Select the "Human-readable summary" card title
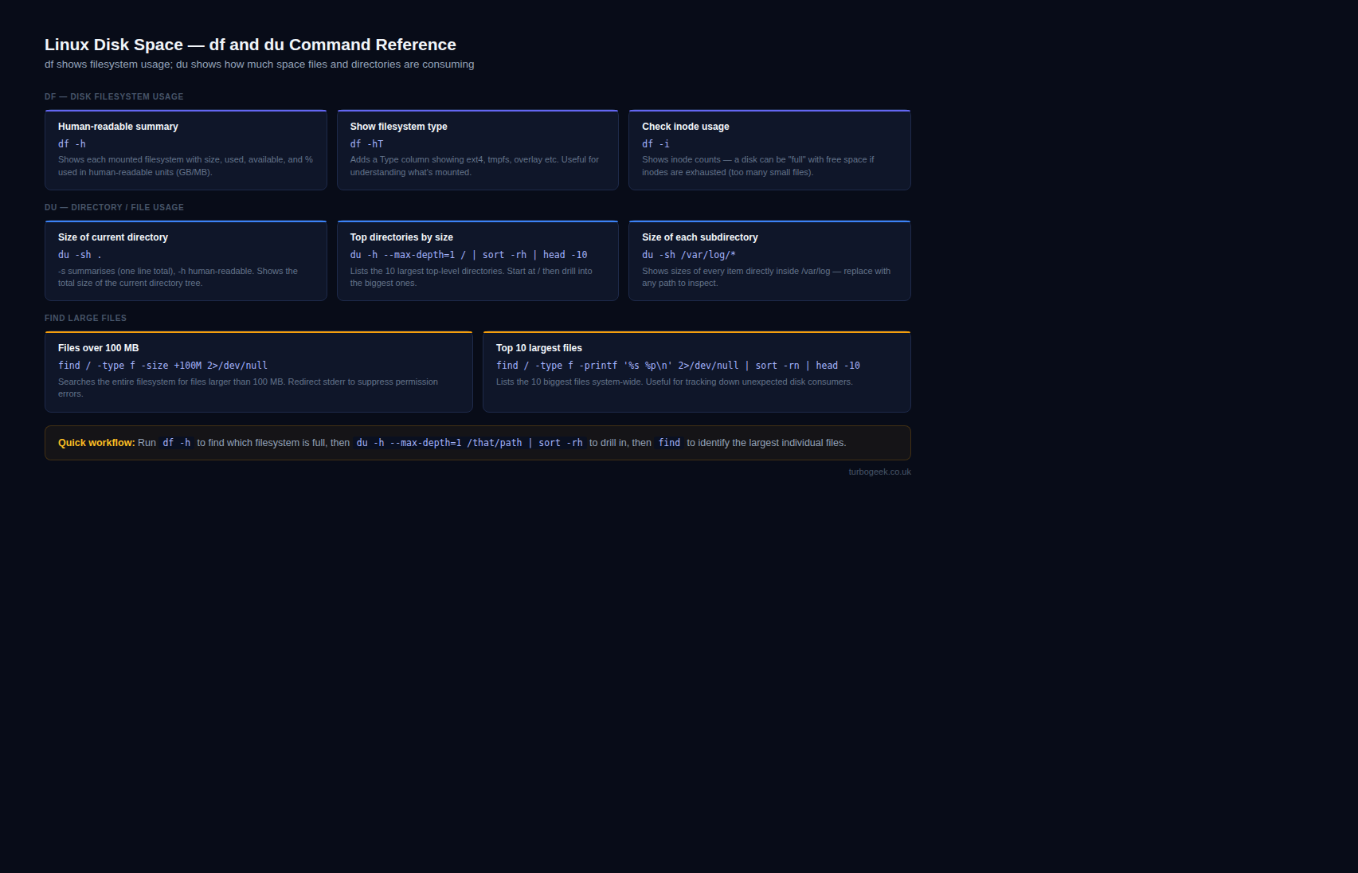1358x873 pixels. pos(118,127)
